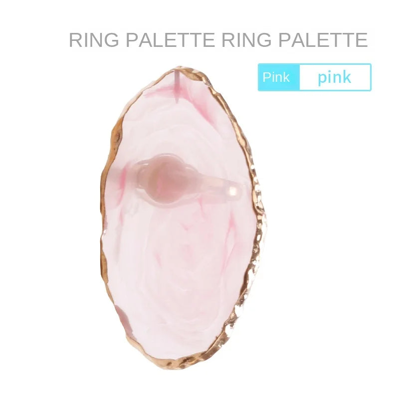Click the white "pink" text box
The image size is (399, 399).
pyautogui.click(x=335, y=77)
